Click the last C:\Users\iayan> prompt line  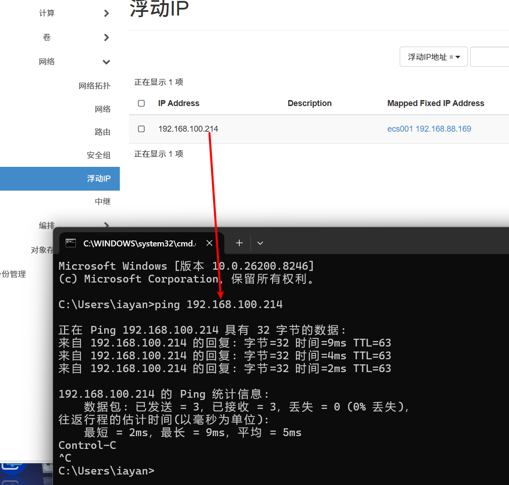click(107, 471)
